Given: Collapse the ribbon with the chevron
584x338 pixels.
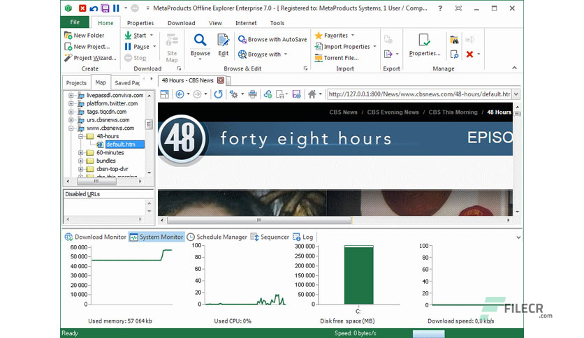Looking at the screenshot, I should click(x=514, y=68).
